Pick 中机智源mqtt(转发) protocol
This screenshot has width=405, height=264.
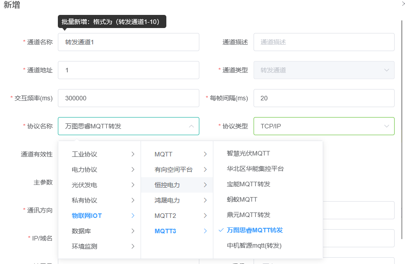254,245
